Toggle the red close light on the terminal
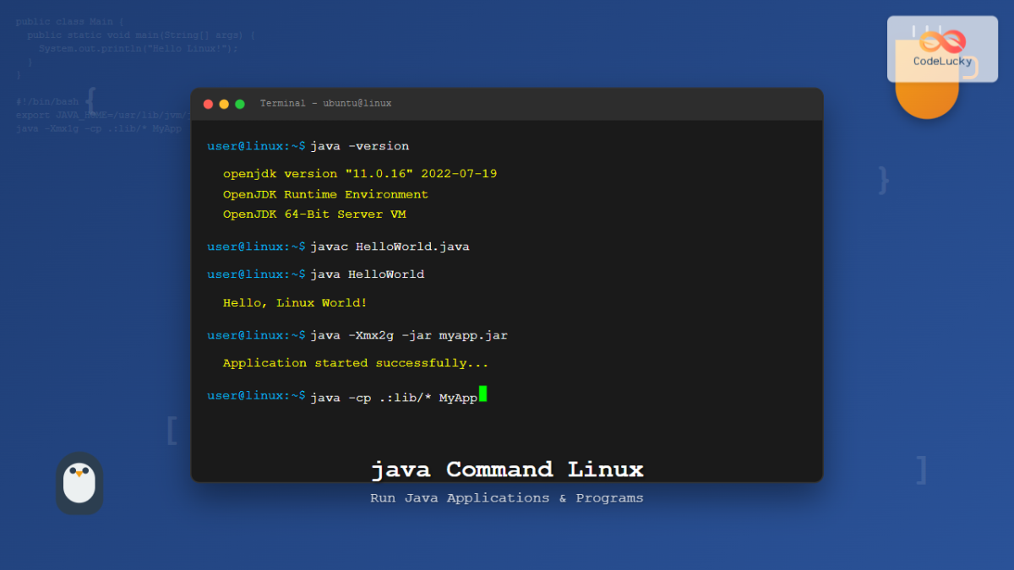This screenshot has height=570, width=1014. [208, 104]
